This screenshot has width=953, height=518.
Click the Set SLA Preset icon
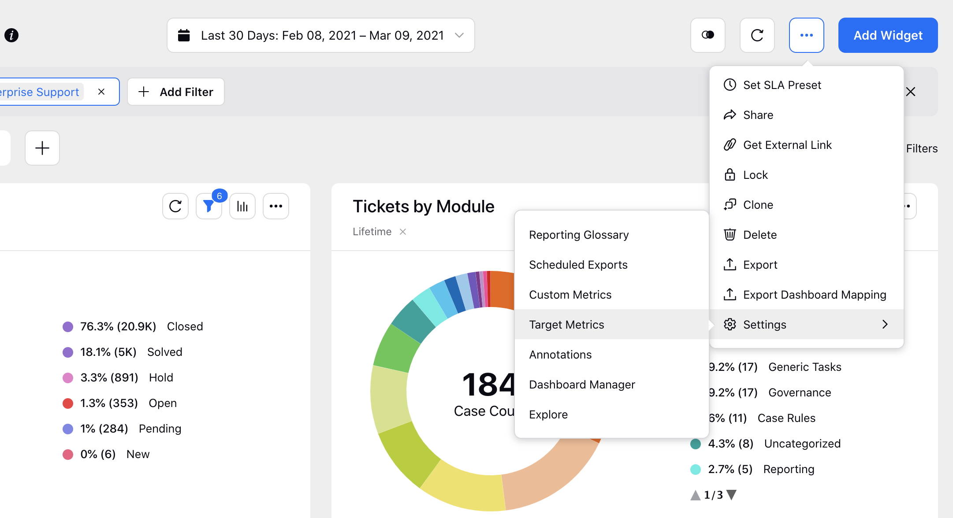point(730,85)
